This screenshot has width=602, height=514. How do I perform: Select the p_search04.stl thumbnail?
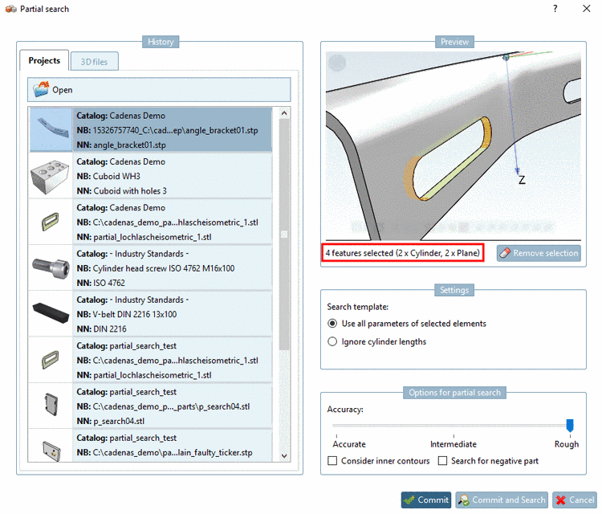coord(51,406)
